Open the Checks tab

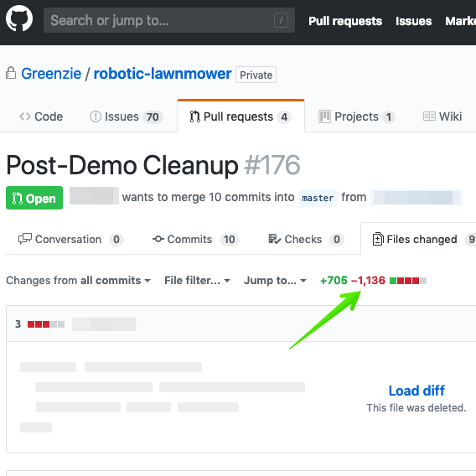click(x=307, y=239)
